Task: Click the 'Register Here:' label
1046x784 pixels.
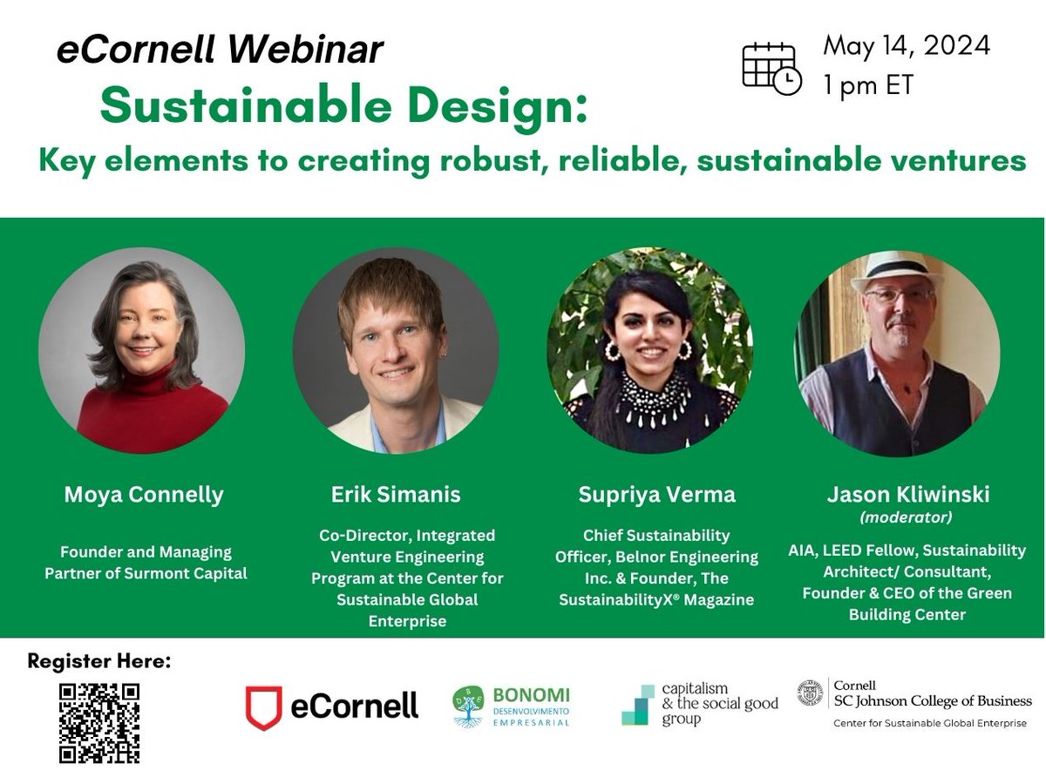Action: (x=99, y=661)
